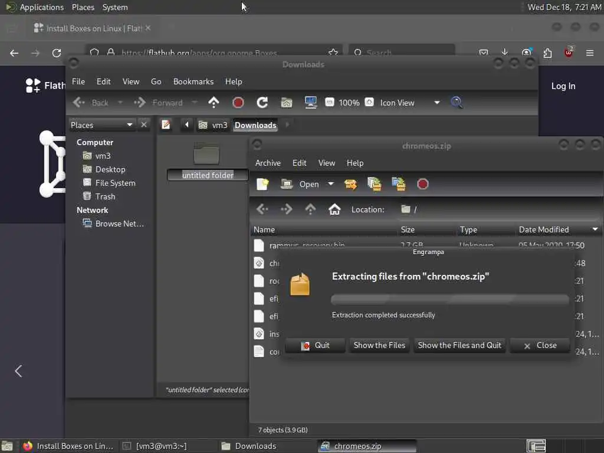Viewport: 604px width, 453px height.
Task: Click Back button in Downloads file manager
Action: pyautogui.click(x=91, y=103)
